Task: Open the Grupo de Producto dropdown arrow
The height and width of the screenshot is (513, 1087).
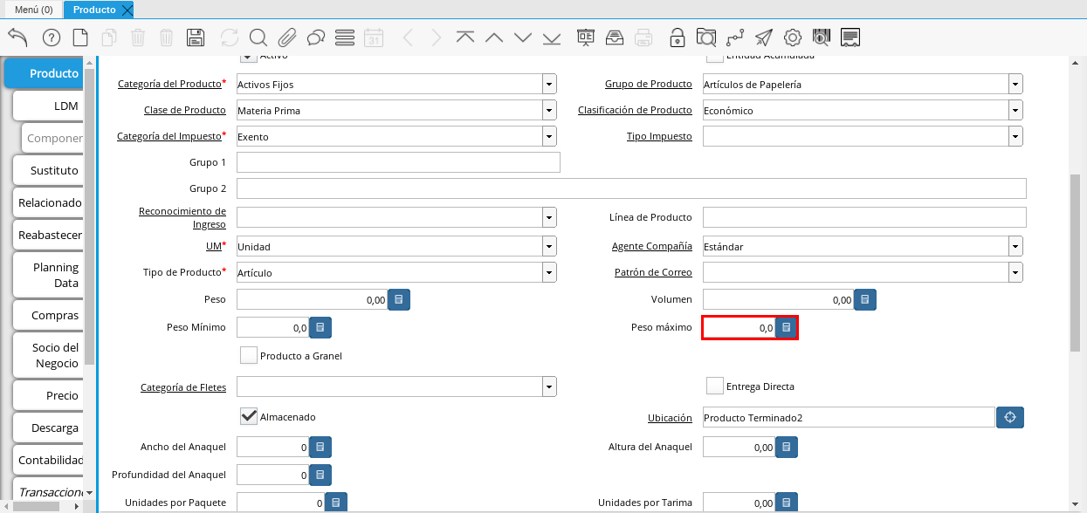Action: click(x=1015, y=85)
